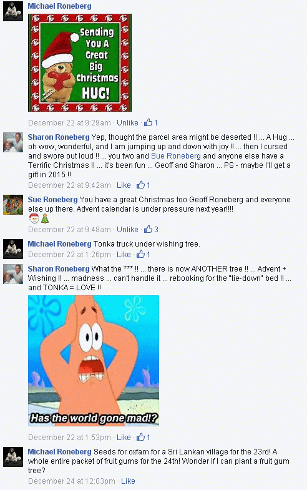307x490 pixels.
Task: Like the December 24 fruit gums comment
Action: click(x=128, y=481)
